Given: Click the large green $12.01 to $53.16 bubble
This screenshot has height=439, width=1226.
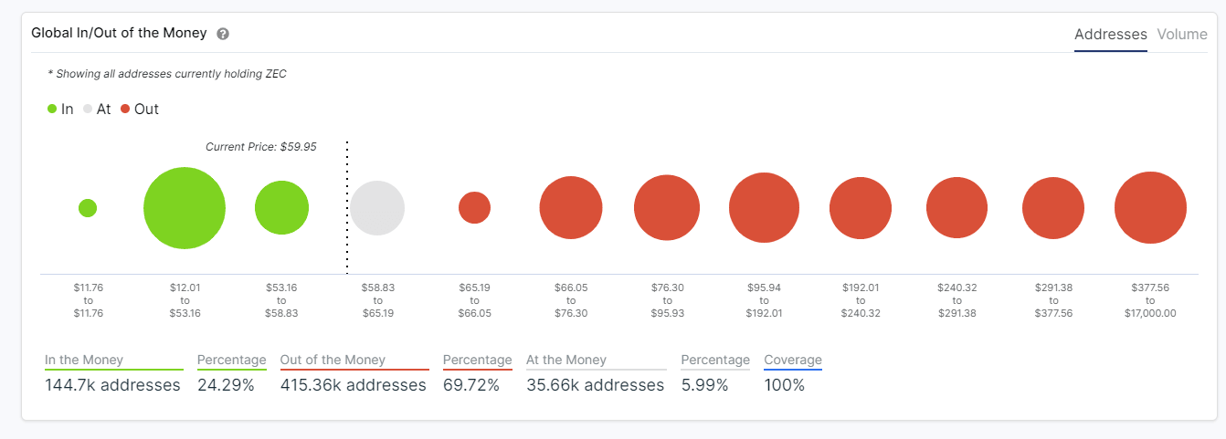Looking at the screenshot, I should (x=185, y=208).
